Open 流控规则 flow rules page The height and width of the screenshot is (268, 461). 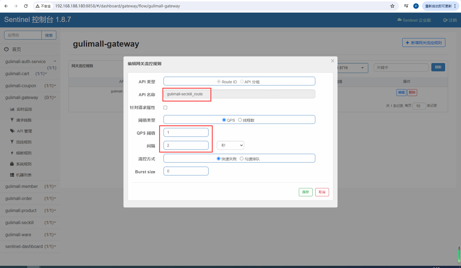pyautogui.click(x=21, y=142)
